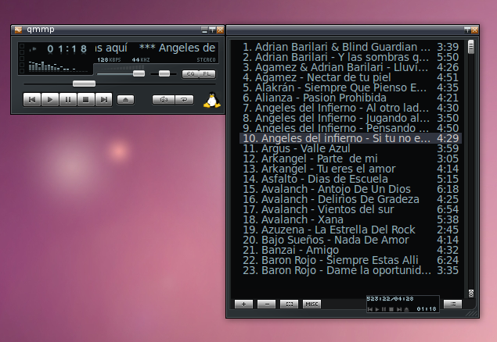
Task: Pause playback with the main Pause button
Action: pyautogui.click(x=68, y=100)
